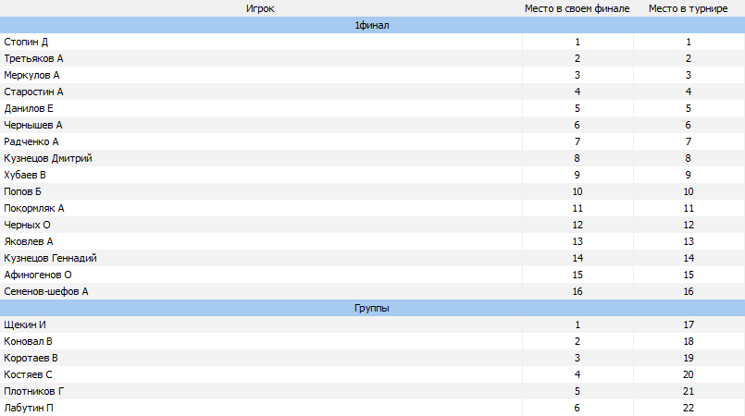This screenshot has width=745, height=416.
Task: Select player Третьяков А
Action: 33,58
